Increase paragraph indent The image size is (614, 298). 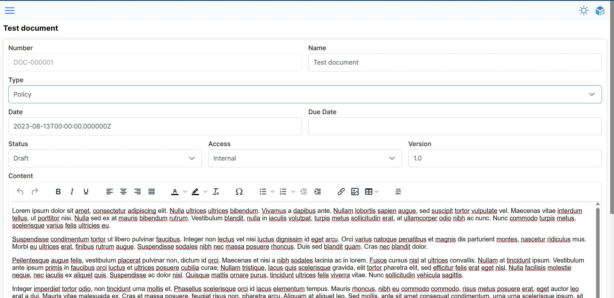(x=318, y=192)
